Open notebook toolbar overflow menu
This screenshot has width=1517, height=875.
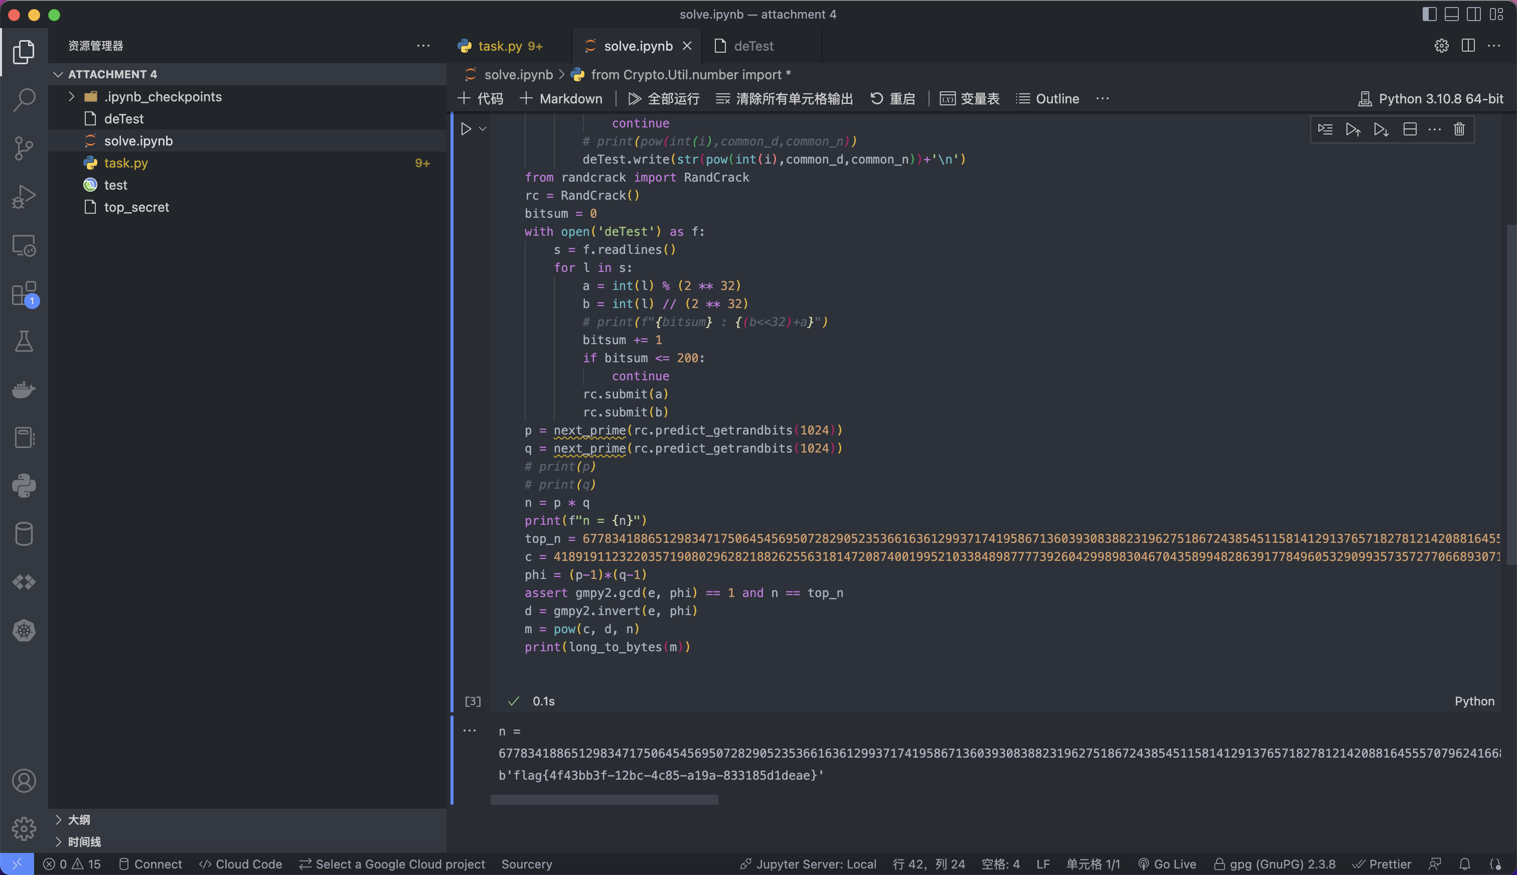[1102, 98]
